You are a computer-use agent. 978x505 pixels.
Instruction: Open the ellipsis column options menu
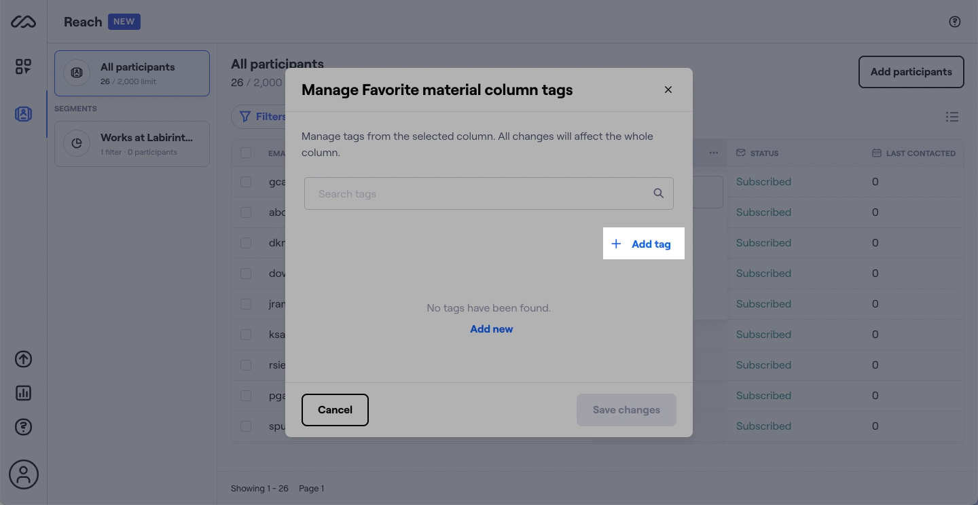[713, 153]
